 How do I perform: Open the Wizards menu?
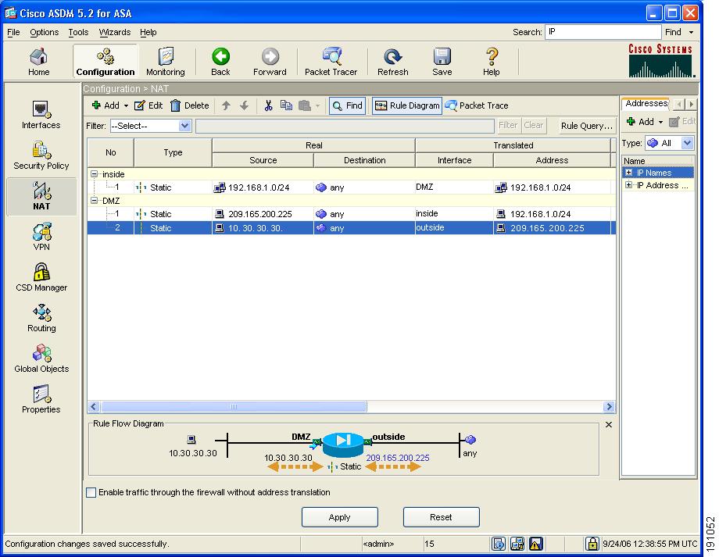[115, 32]
